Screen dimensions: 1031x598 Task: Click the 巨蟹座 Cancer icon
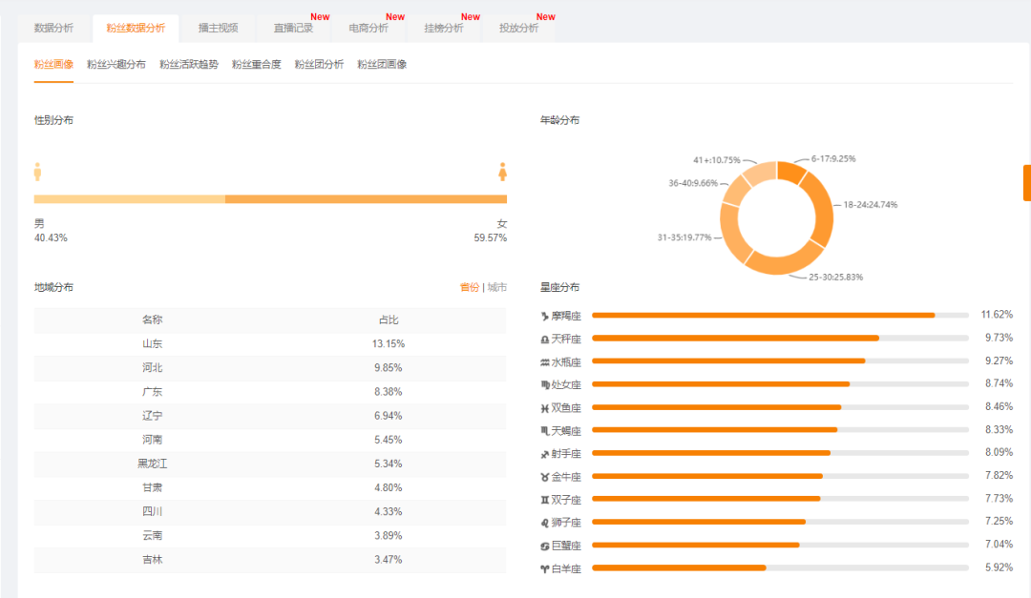pos(544,546)
